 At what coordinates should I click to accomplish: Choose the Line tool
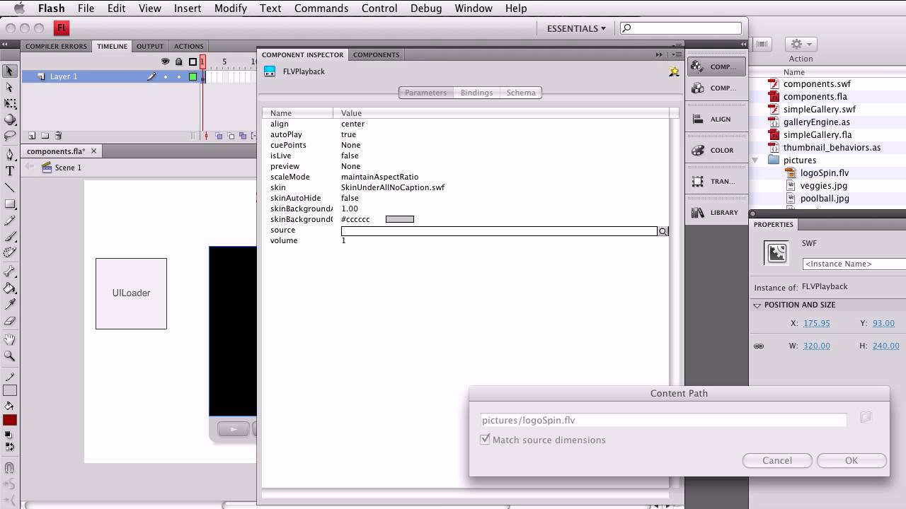10,187
